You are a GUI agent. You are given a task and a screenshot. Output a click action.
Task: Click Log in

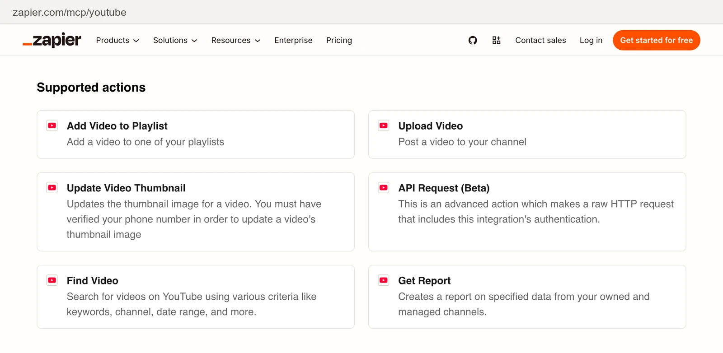(591, 40)
